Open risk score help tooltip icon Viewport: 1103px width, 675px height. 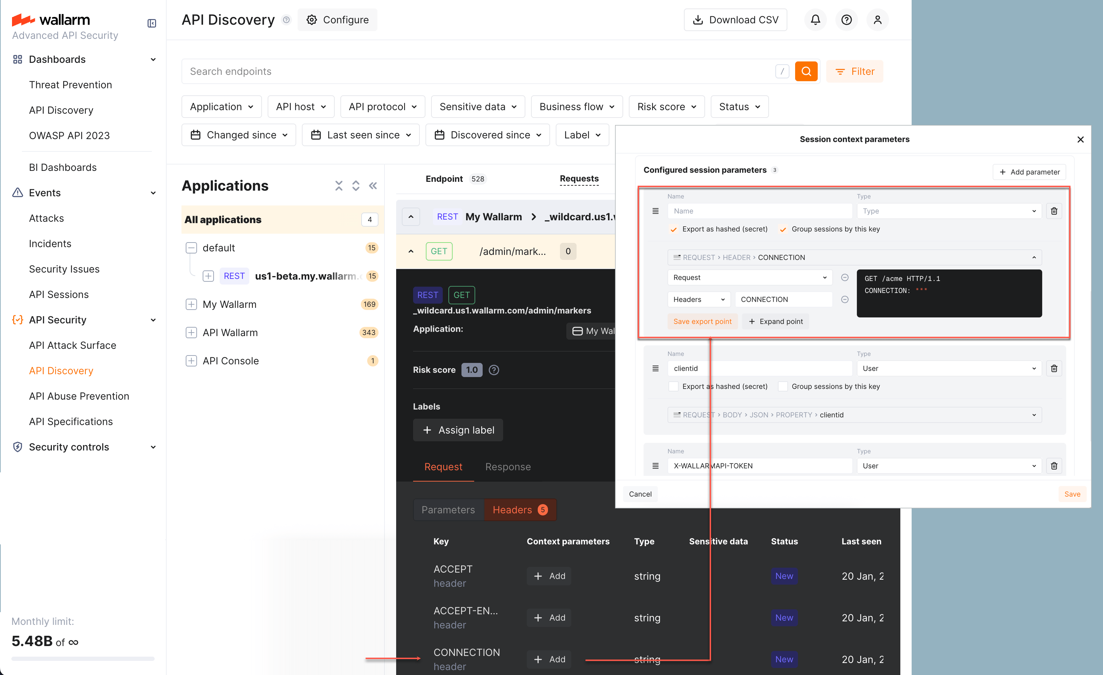(x=494, y=370)
